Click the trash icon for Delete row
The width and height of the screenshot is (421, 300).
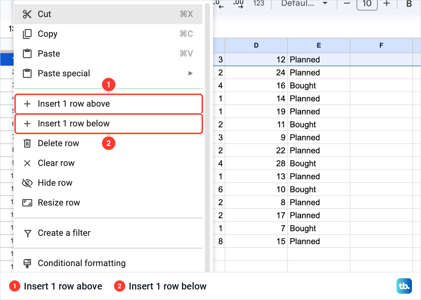(27, 143)
